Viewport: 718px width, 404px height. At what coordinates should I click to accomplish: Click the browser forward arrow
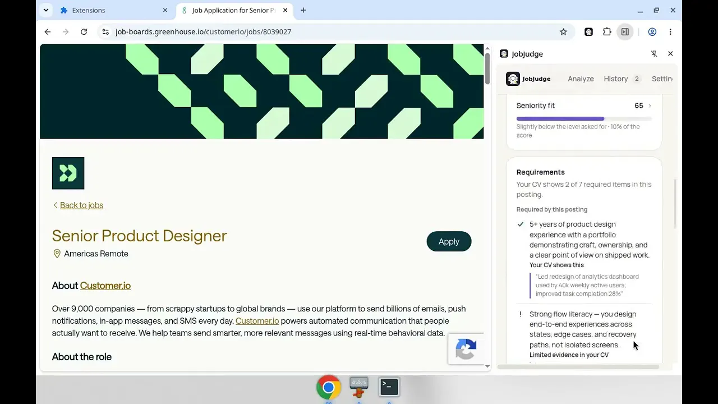point(66,32)
